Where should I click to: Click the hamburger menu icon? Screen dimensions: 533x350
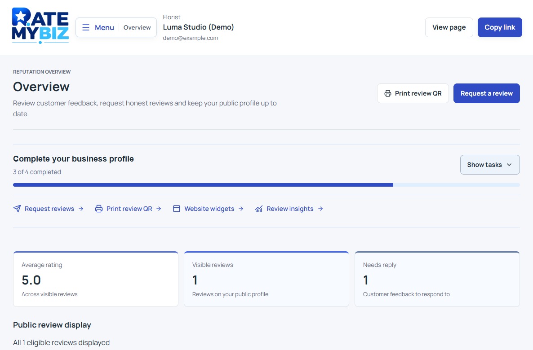[86, 27]
